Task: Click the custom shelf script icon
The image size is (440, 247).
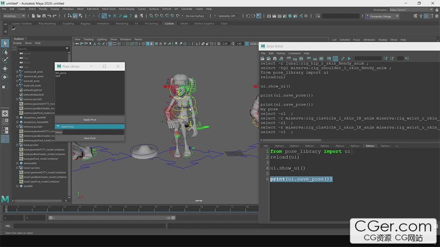Action: 13,28
